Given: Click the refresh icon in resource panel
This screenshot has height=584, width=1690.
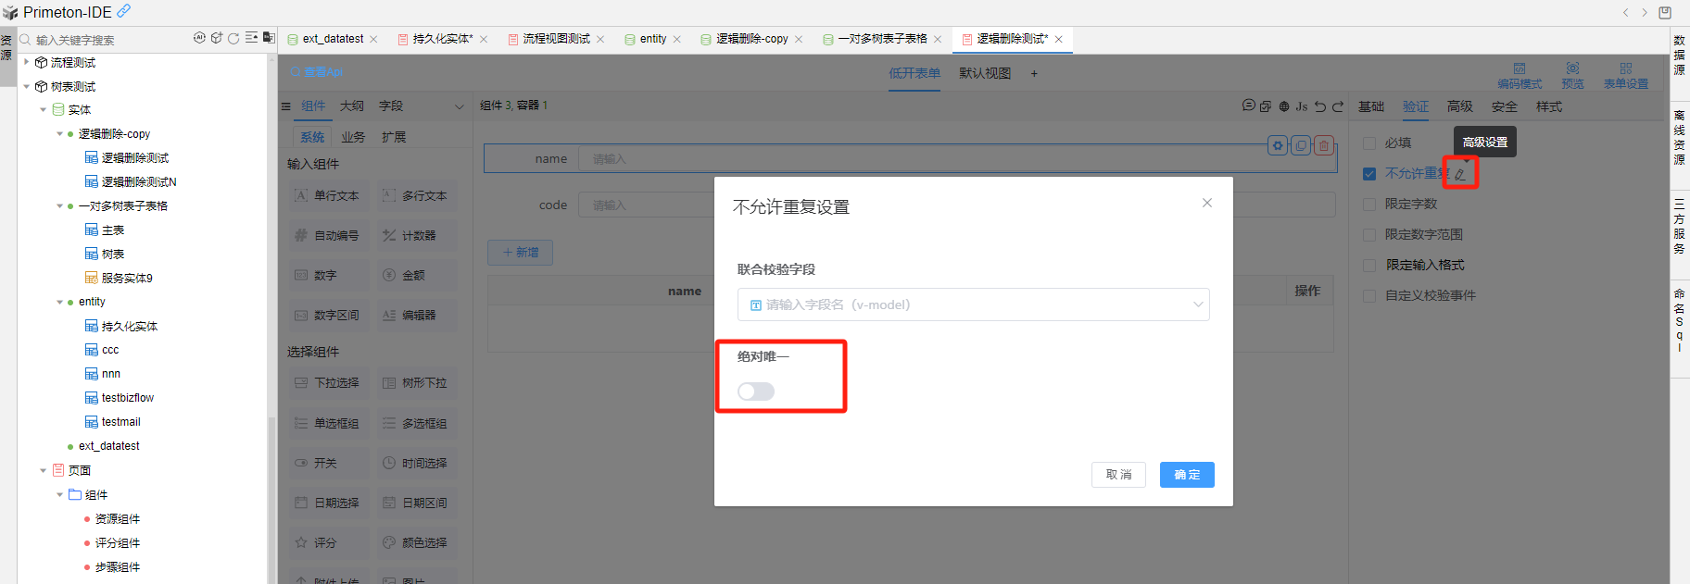Looking at the screenshot, I should click(233, 38).
